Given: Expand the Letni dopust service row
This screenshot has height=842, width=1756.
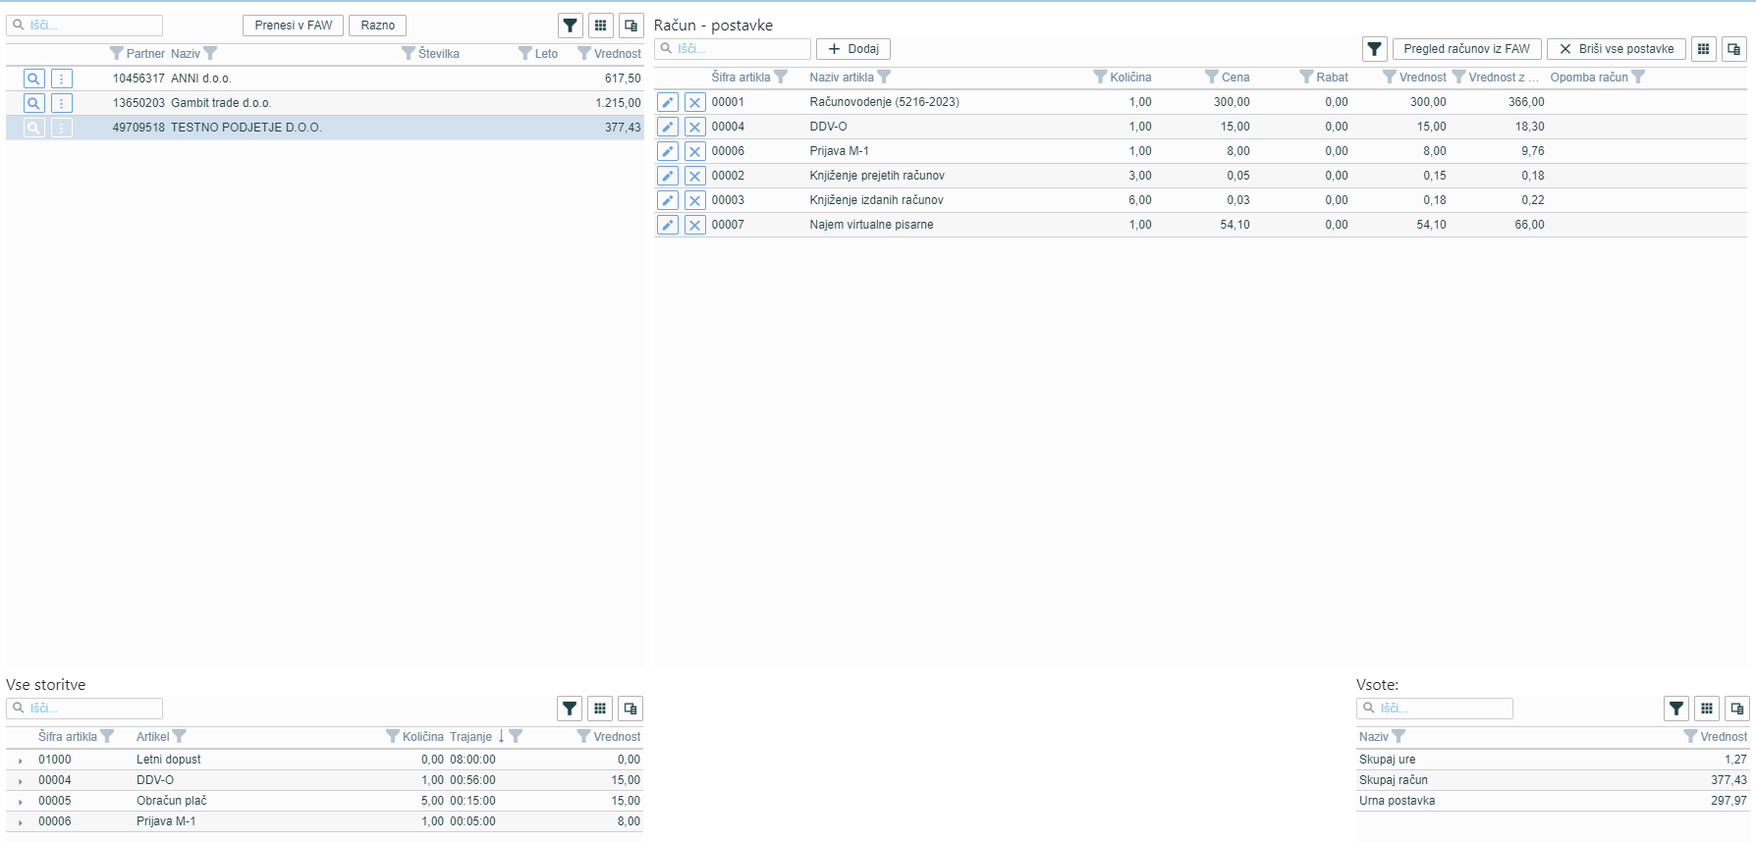Looking at the screenshot, I should [x=20, y=761].
